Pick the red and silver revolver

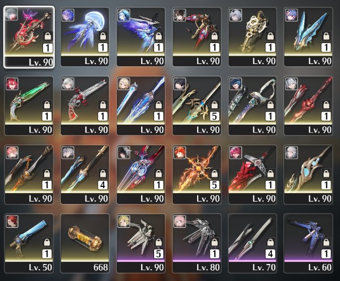point(85,106)
